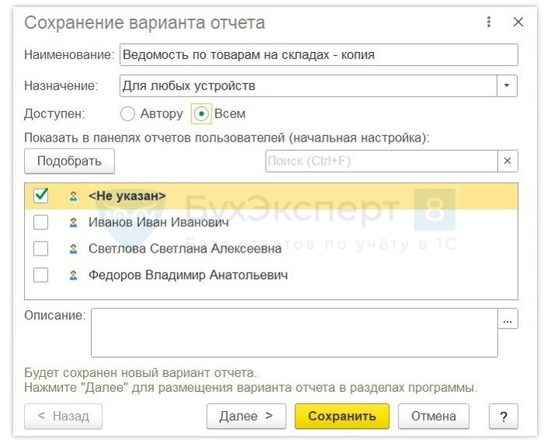Select the Федоров Владимир Анатольевич row text
The width and height of the screenshot is (551, 443).
point(188,275)
